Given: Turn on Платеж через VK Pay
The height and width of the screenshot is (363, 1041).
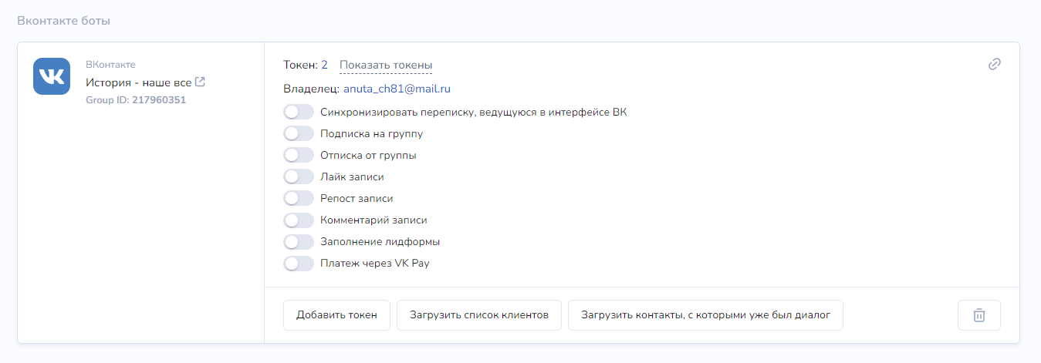Looking at the screenshot, I should point(299,263).
